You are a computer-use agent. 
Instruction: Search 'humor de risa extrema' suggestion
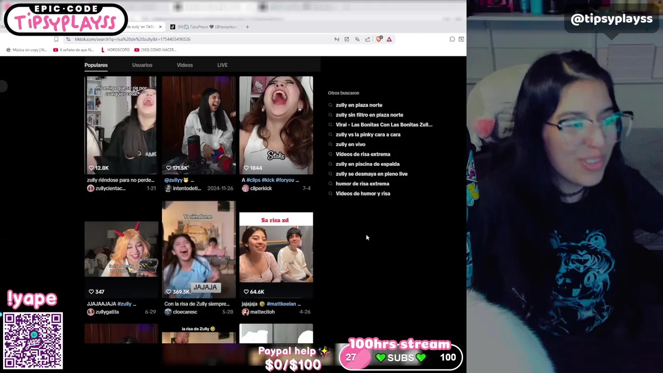362,184
